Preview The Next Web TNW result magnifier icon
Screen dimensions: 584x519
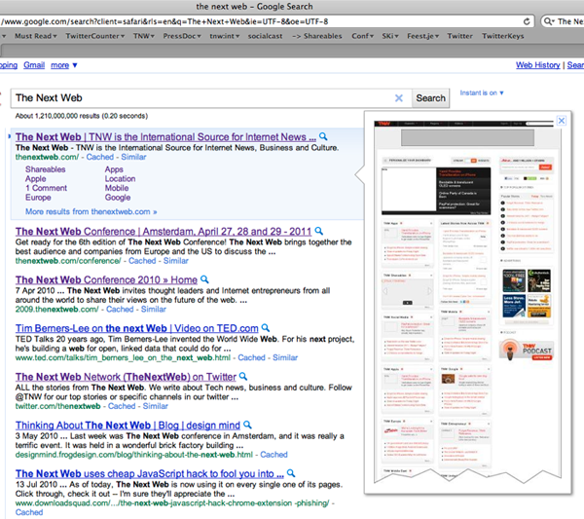pyautogui.click(x=323, y=136)
